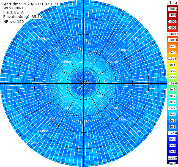Tap the lower-right quadrant 3.00km range label
Screen dimensions: 178x167
[x=124, y=120]
